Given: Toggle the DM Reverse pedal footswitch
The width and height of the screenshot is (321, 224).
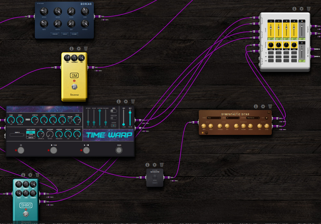Looking at the screenshot, I should (x=74, y=87).
